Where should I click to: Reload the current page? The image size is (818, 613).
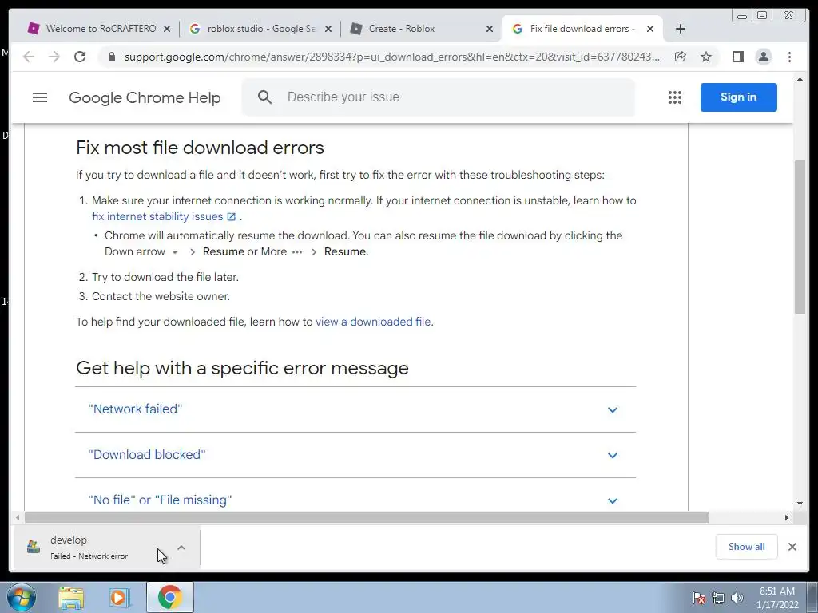[80, 57]
